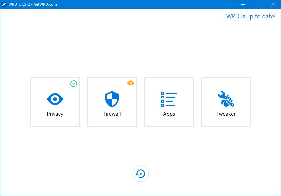The image size is (281, 196).
Task: Launch Tweaker with the wrench icon
Action: (226, 98)
